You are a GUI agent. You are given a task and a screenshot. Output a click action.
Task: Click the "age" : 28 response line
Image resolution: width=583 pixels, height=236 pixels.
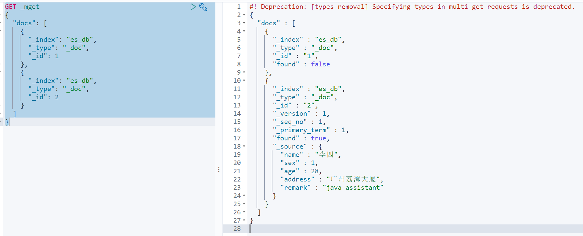tap(301, 171)
